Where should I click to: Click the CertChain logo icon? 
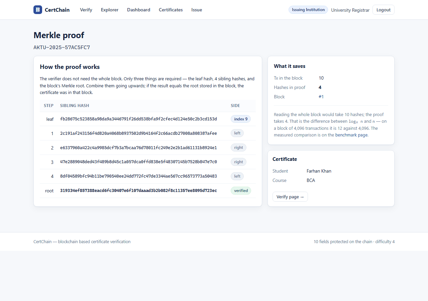pos(38,10)
